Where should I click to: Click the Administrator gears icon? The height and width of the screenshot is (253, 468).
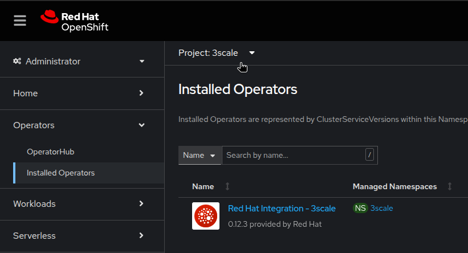(x=17, y=61)
